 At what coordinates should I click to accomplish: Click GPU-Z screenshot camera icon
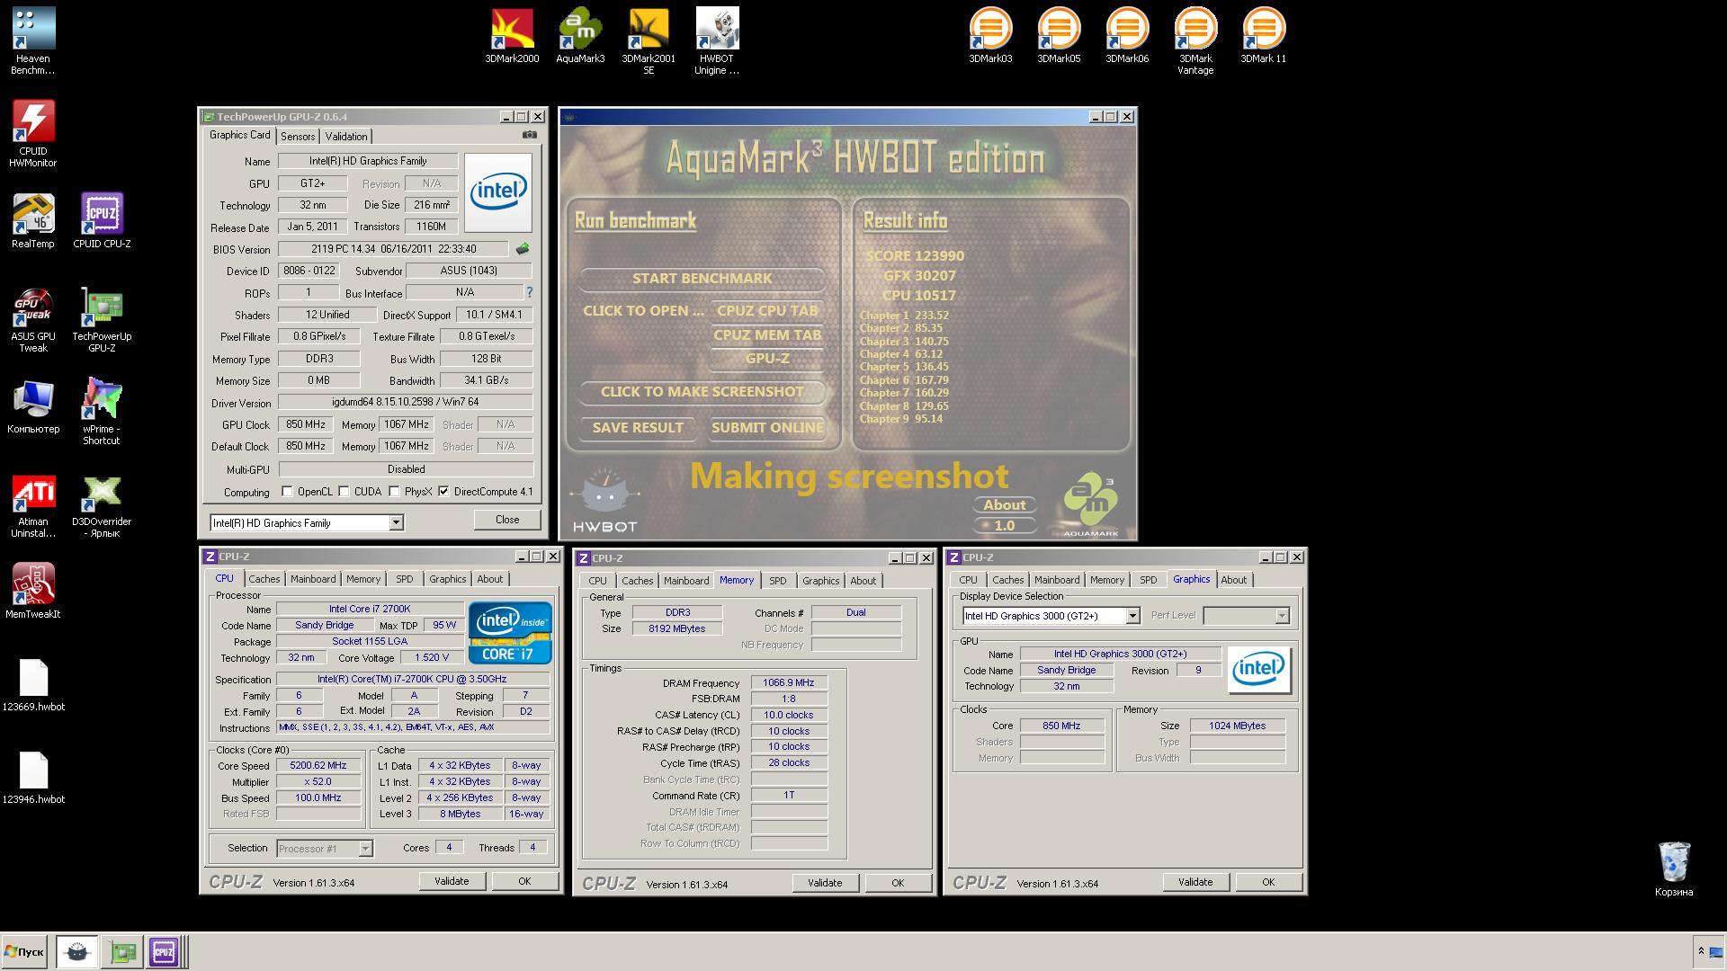click(530, 135)
